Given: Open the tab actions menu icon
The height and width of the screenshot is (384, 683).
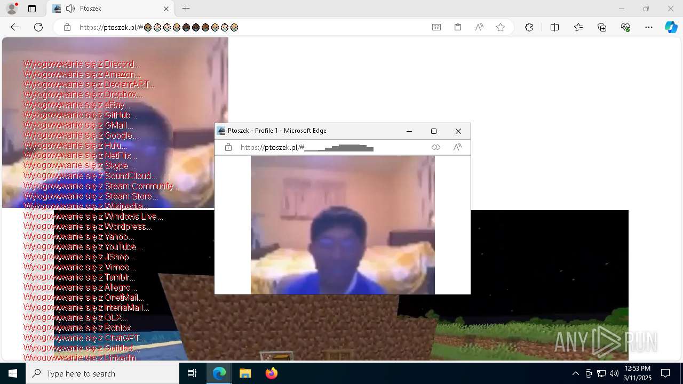Looking at the screenshot, I should (32, 9).
